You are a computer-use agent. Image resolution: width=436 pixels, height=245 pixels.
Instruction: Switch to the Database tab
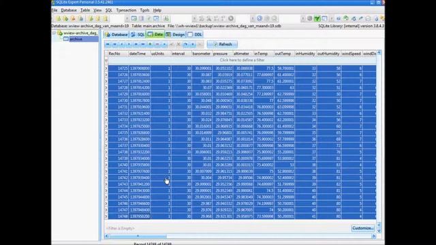click(116, 35)
